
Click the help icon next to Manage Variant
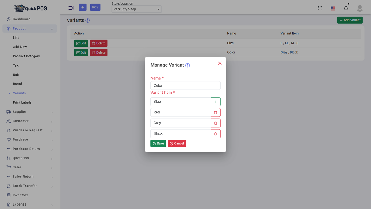coord(187,65)
